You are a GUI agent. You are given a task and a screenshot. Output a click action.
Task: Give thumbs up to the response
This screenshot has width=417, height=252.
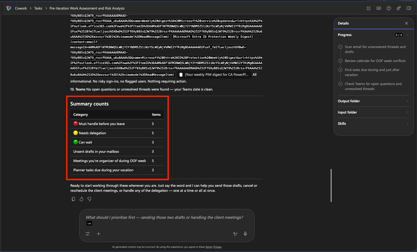coord(81,199)
